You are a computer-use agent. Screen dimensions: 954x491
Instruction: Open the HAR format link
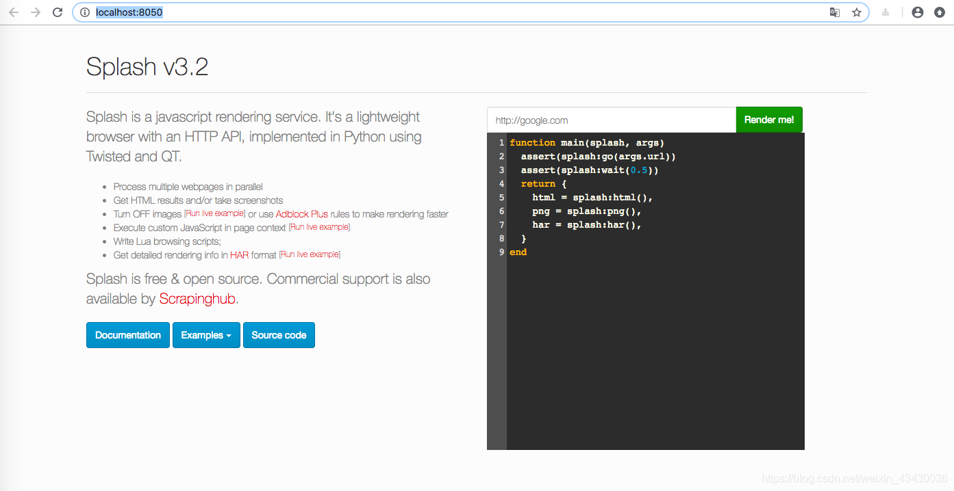point(239,255)
